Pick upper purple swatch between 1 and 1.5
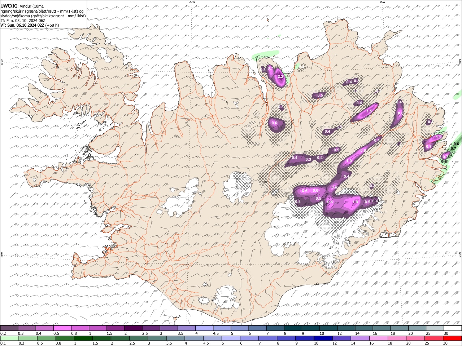The height and width of the screenshot is (346, 462). [x=97, y=328]
